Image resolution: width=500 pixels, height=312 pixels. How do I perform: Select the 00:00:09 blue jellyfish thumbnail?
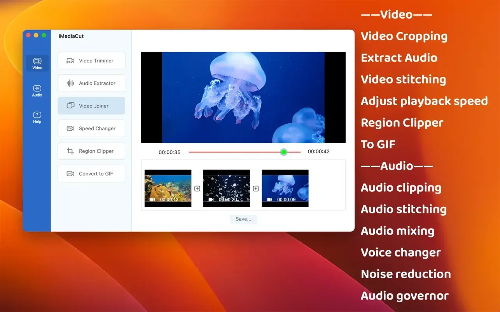tap(285, 188)
